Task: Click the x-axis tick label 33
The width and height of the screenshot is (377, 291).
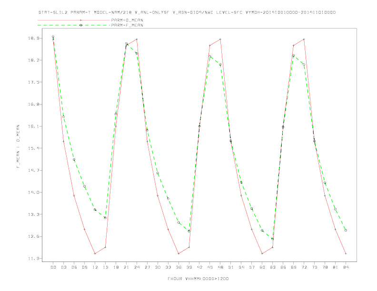Action: 168,267
